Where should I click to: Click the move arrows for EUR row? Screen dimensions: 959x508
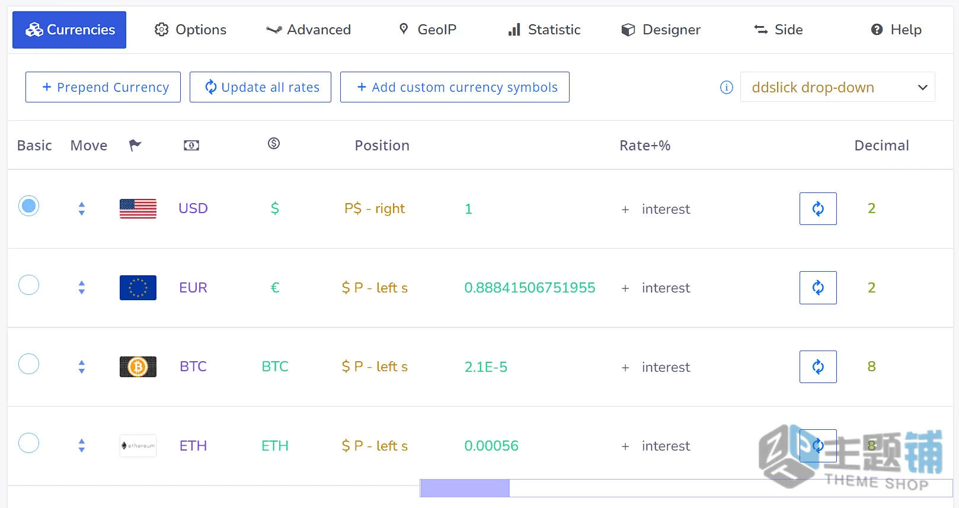(x=82, y=288)
